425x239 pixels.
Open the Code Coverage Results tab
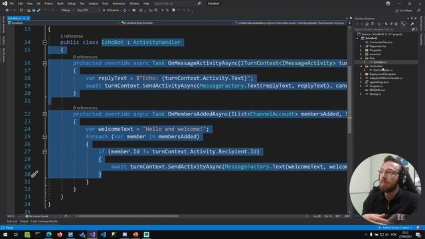[x=44, y=221]
